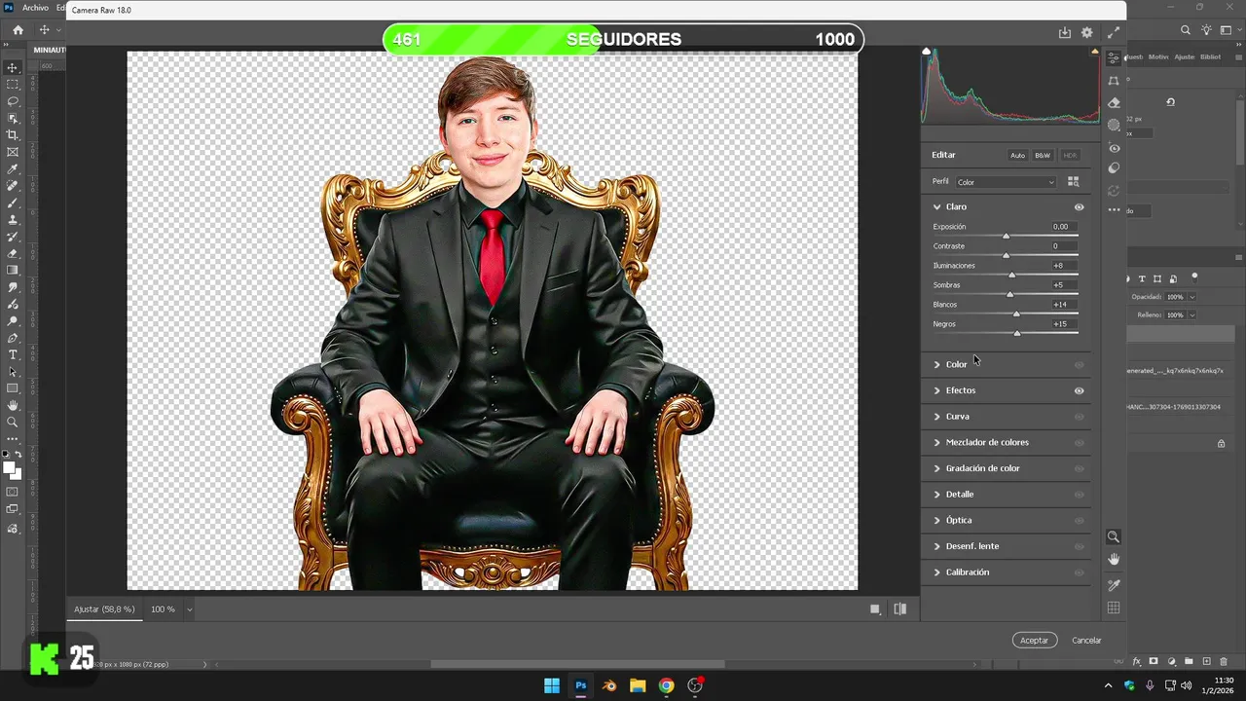Browse profiles with grid-magnifier icon
1246x701 pixels.
(1074, 181)
